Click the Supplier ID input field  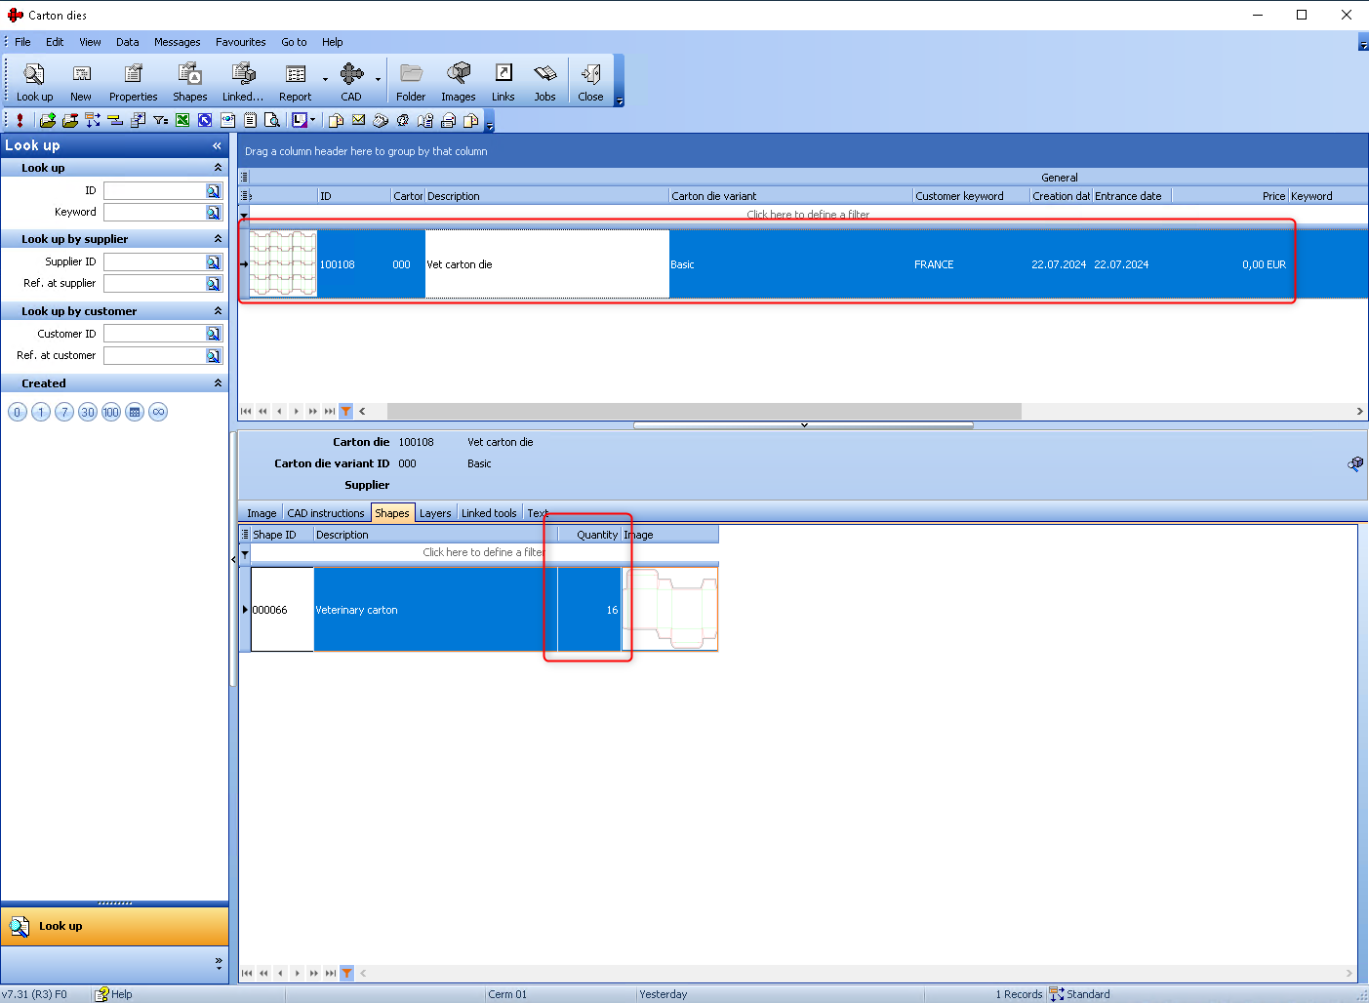coord(154,261)
